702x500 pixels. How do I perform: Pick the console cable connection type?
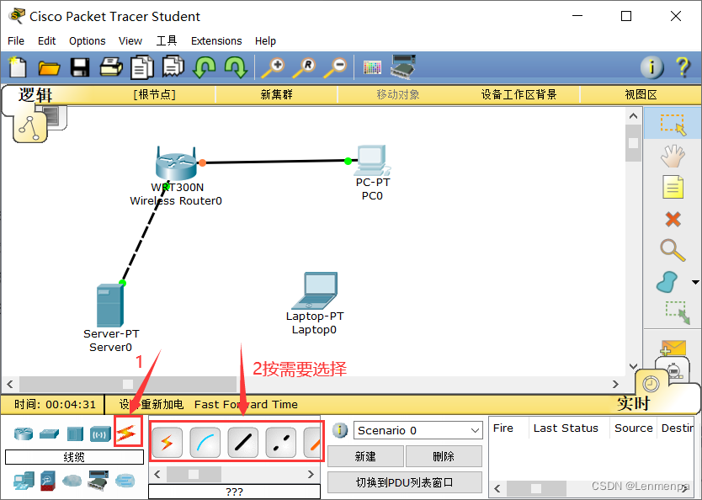[205, 443]
